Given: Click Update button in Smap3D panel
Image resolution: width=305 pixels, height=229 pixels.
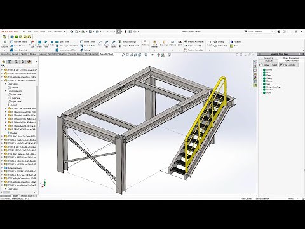Looking at the screenshot, I should tap(265, 65).
